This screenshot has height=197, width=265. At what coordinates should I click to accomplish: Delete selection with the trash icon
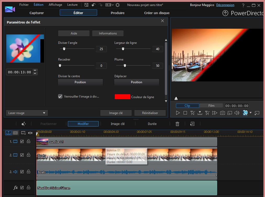click(x=177, y=124)
